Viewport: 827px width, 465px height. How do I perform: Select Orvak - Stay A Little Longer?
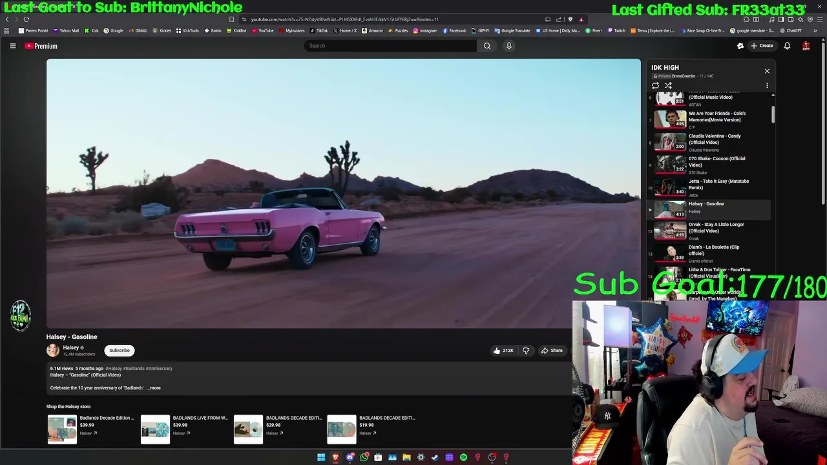tap(709, 231)
